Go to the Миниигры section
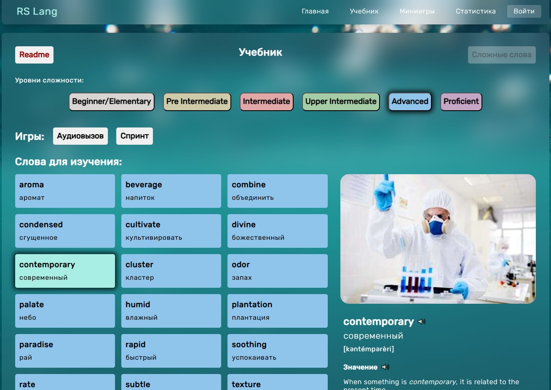This screenshot has width=551, height=390. (x=417, y=11)
